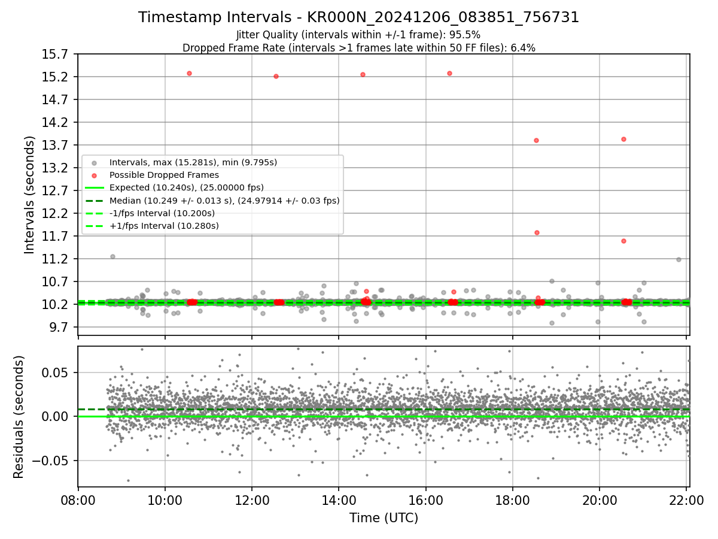718x539 pixels.
Task: Select legend entry 'Intervals, max (15.281s), min (9.795s)'
Action: tap(193, 162)
